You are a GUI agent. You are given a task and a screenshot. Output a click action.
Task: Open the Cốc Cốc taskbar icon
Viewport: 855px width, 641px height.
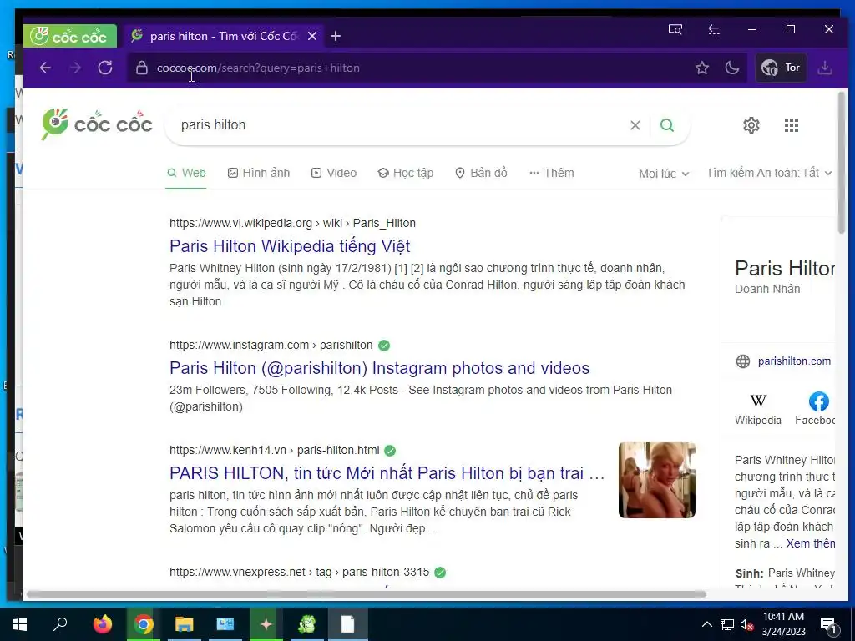pos(307,624)
